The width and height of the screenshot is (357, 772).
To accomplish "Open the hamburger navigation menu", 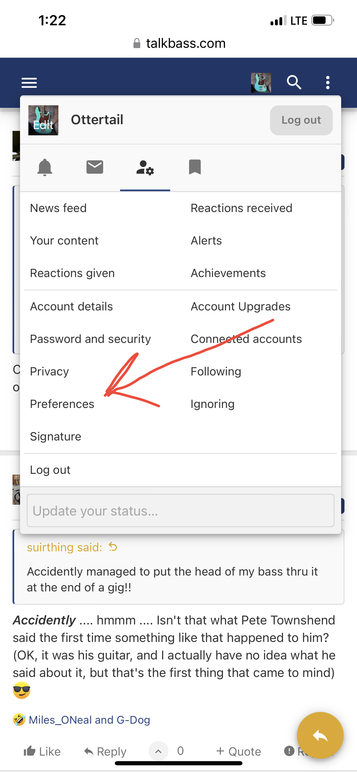I will (29, 83).
